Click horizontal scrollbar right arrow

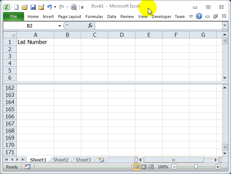point(216,160)
